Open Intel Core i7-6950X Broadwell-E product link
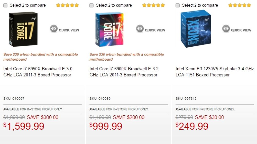The image size is (257, 144). [x=38, y=72]
